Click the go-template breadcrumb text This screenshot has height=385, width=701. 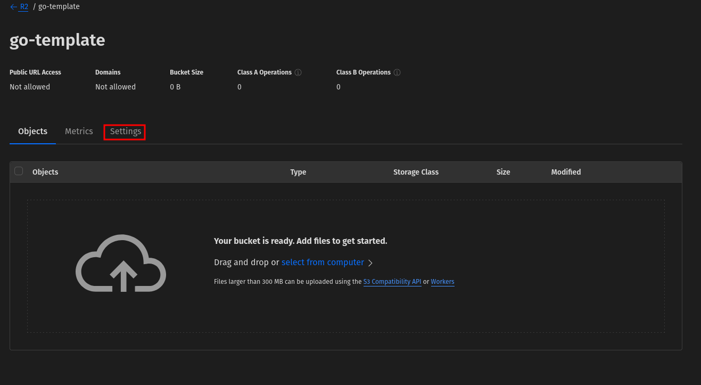(59, 7)
